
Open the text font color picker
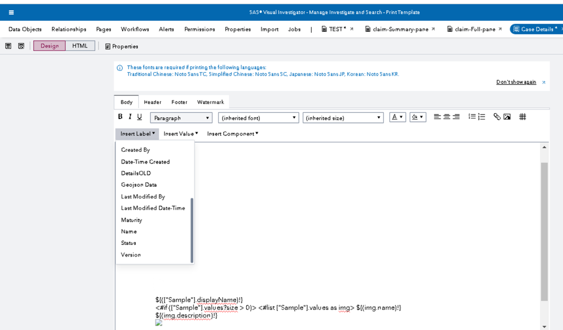tap(397, 117)
